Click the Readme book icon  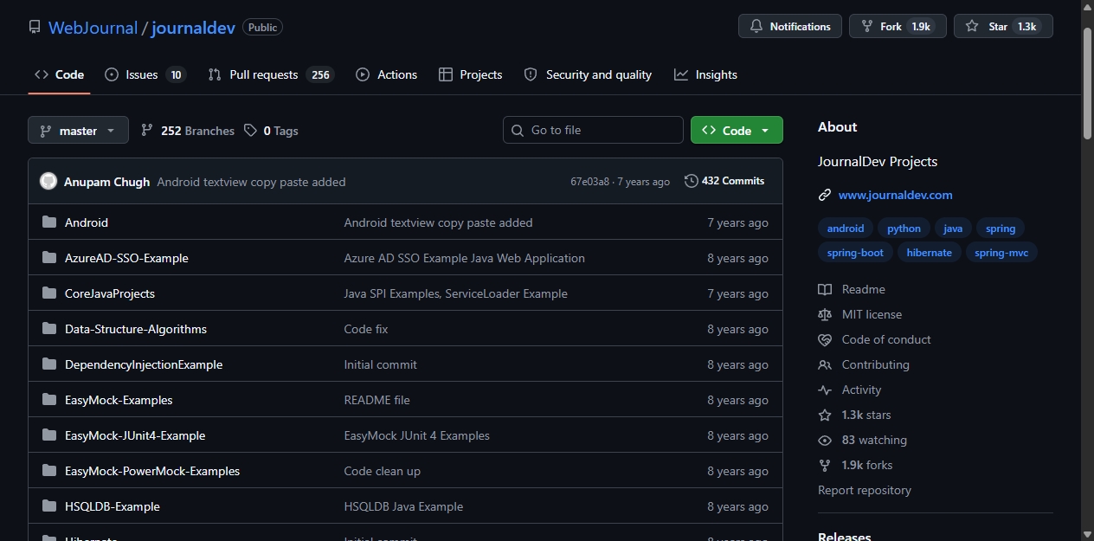(x=825, y=289)
